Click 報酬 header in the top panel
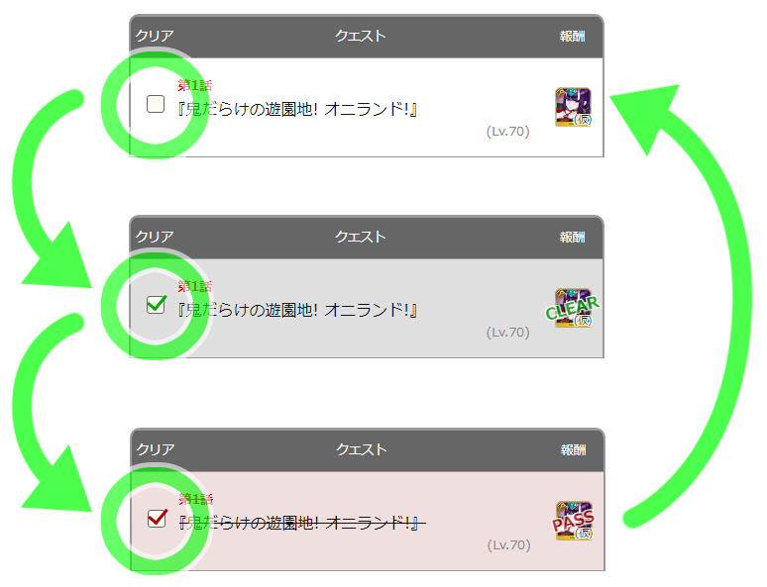Viewport: 767px width, 587px height. pos(573,37)
